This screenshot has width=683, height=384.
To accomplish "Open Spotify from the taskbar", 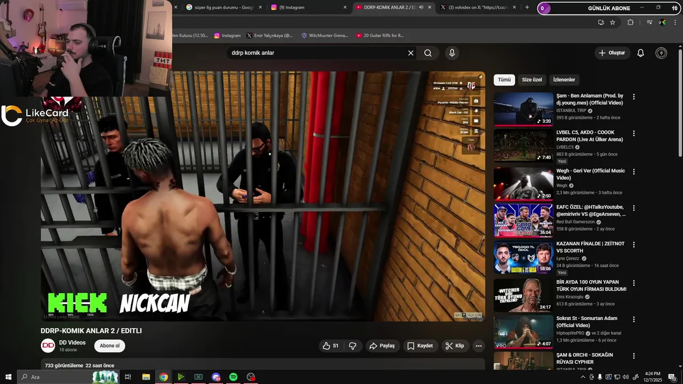I will (x=233, y=377).
